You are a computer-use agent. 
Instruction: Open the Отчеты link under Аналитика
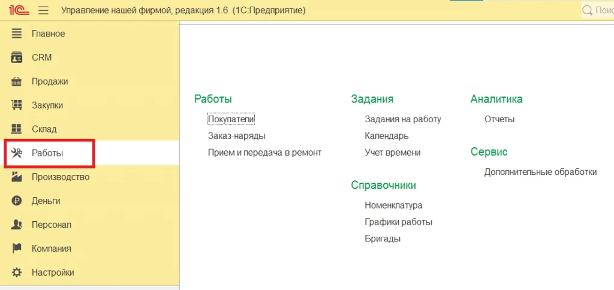point(499,119)
